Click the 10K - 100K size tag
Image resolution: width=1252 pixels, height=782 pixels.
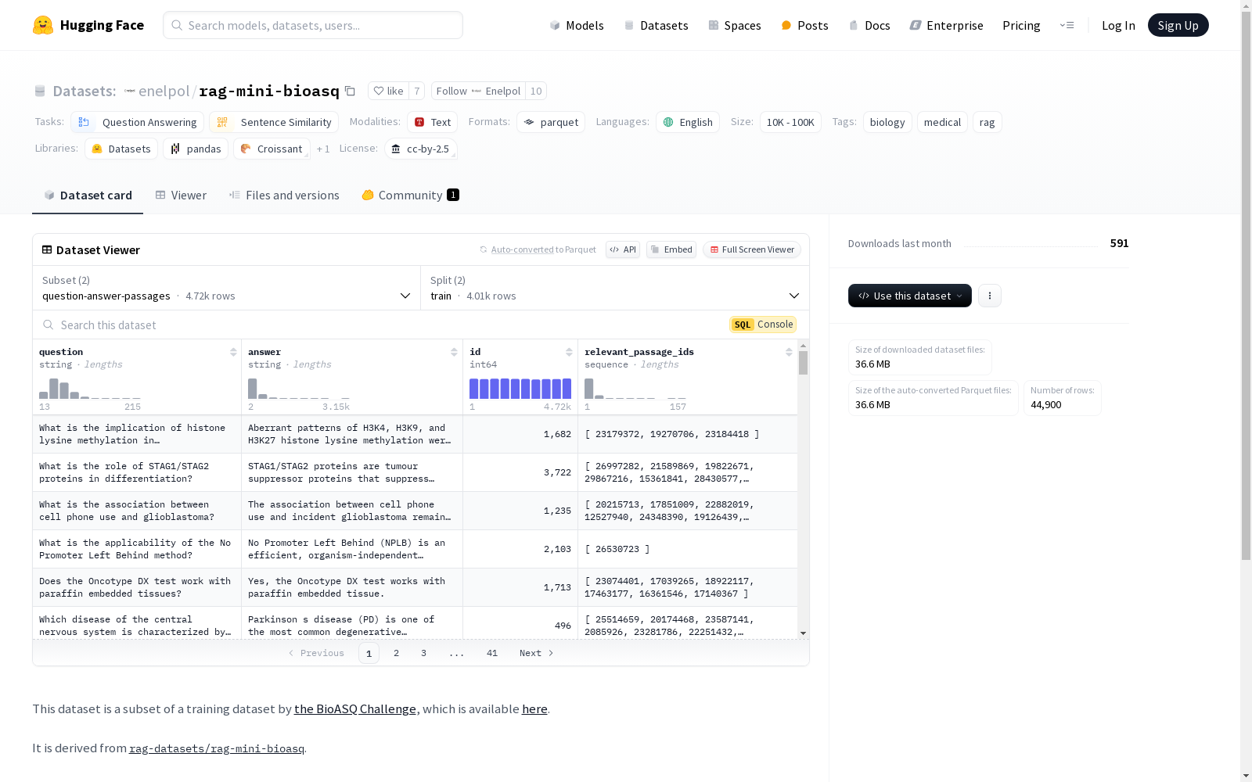pos(790,122)
